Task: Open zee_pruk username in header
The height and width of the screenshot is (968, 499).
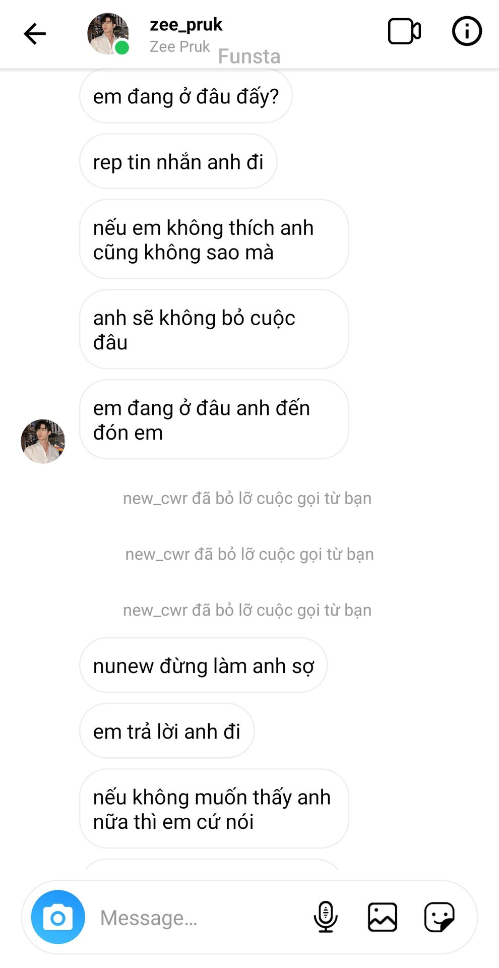Action: coord(186,24)
